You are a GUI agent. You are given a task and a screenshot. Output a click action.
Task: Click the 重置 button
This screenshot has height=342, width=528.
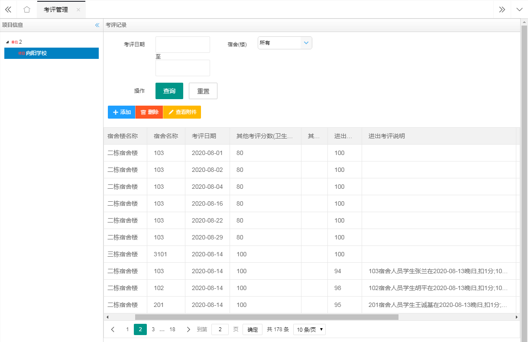(x=203, y=91)
